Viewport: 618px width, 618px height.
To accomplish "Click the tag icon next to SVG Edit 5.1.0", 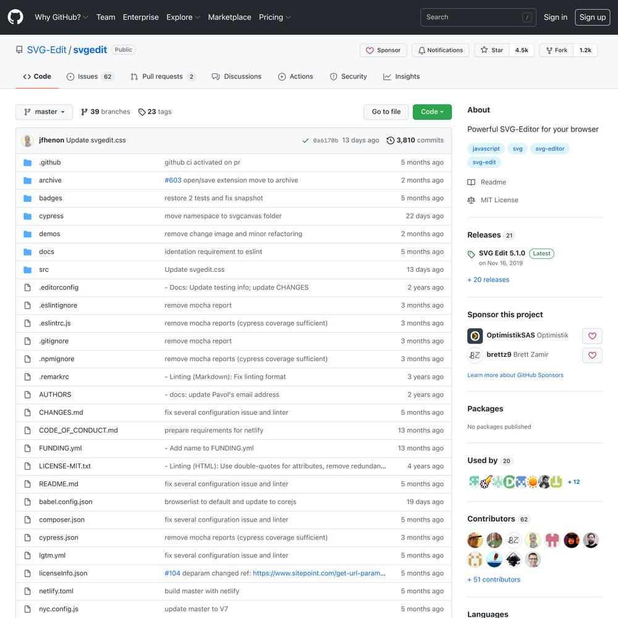I will (471, 254).
